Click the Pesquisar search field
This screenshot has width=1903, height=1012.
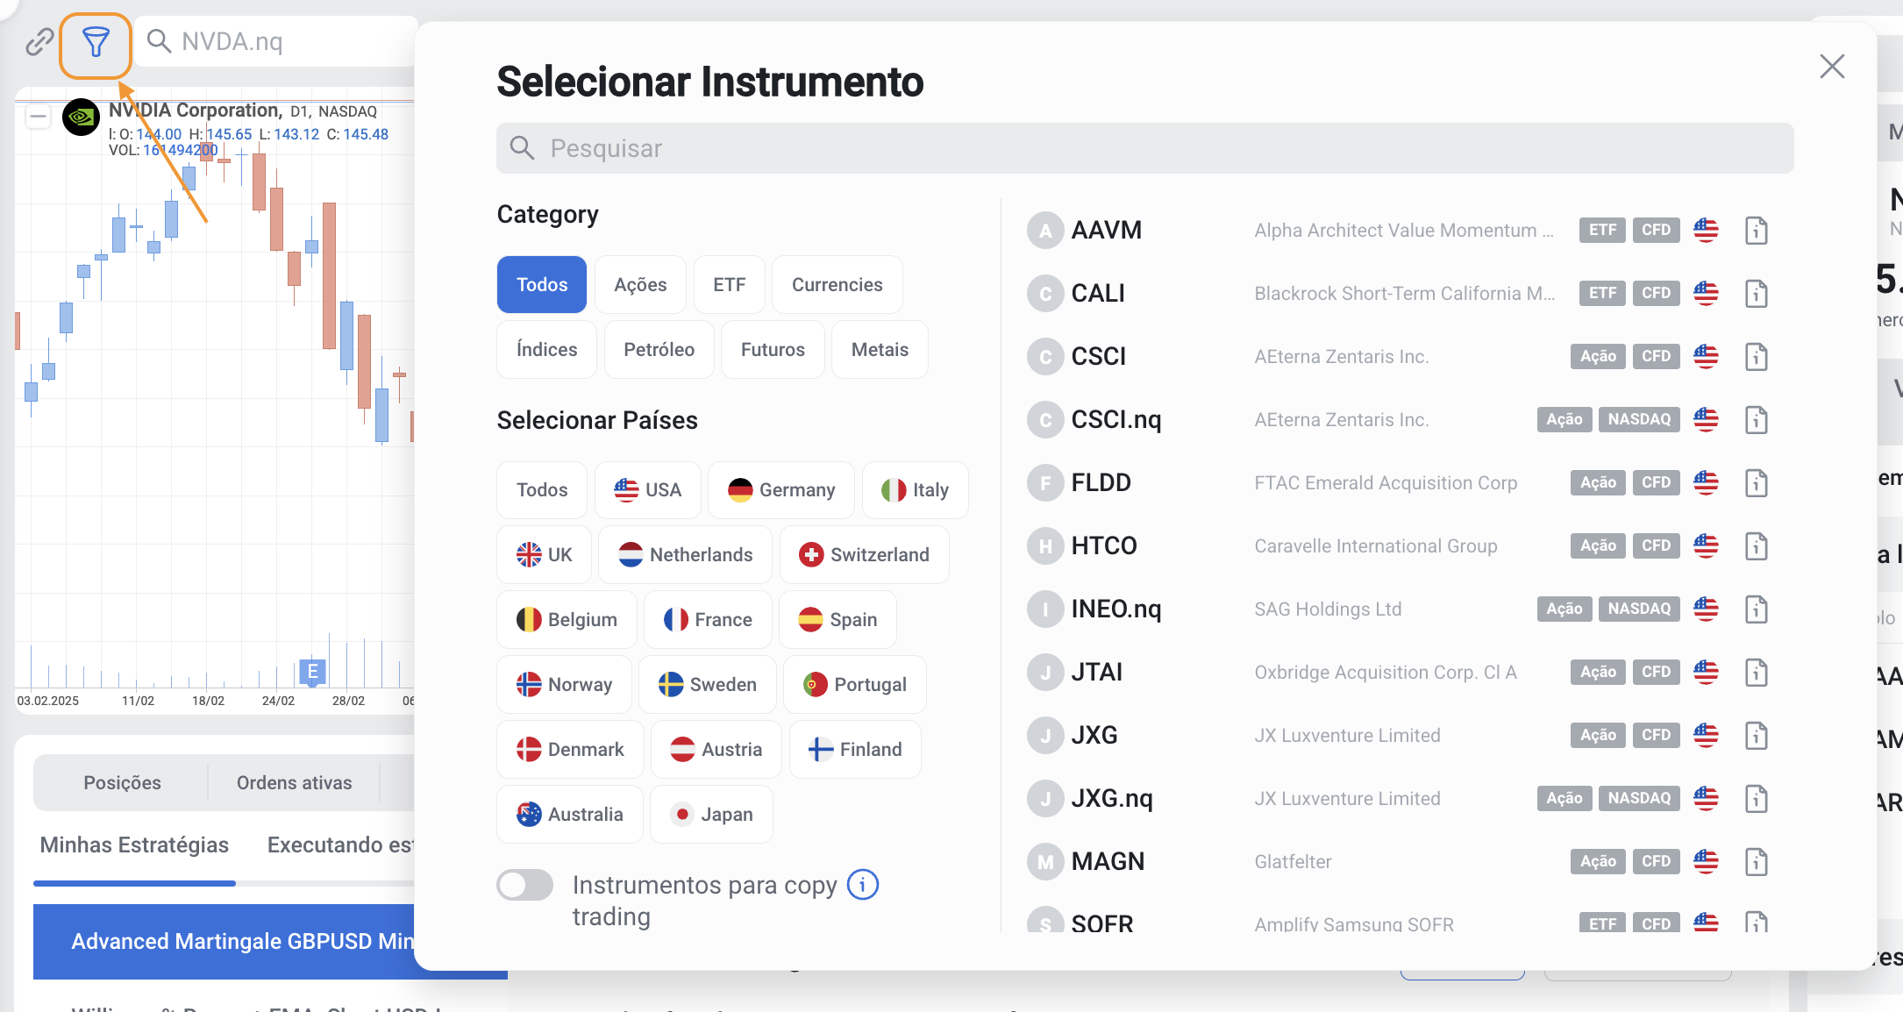[1144, 148]
